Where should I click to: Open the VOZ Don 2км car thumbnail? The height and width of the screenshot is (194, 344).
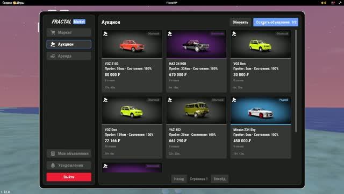pos(261,44)
